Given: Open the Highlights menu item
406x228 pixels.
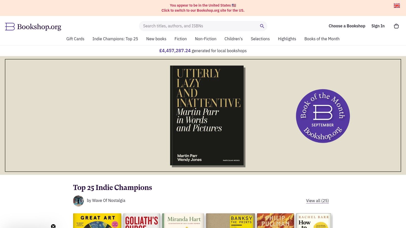Looking at the screenshot, I should 287,39.
